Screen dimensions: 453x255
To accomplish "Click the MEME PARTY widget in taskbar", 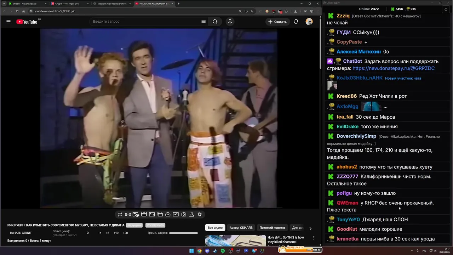I will (300, 250).
